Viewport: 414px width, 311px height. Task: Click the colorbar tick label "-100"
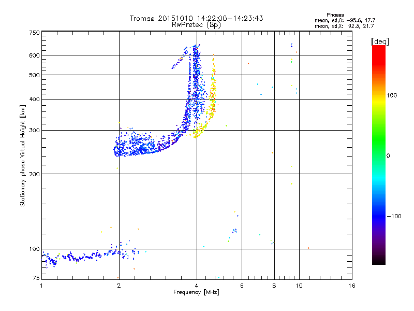(x=394, y=216)
